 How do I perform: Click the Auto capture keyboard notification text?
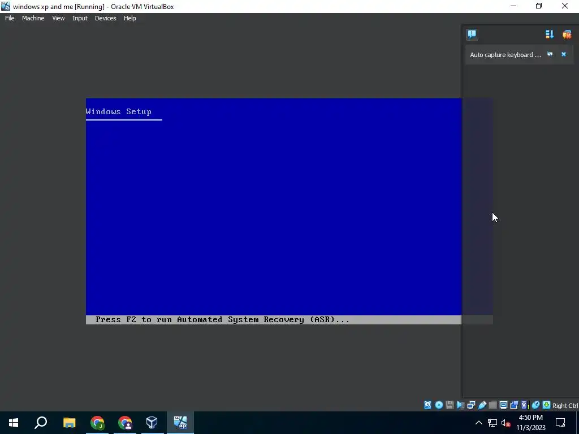505,55
